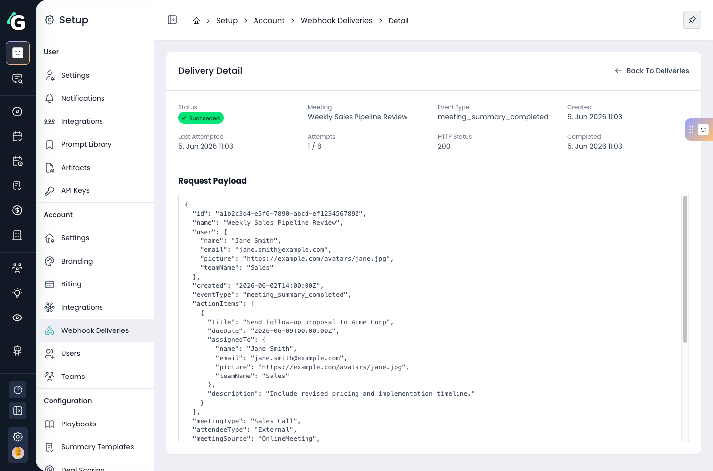Open the eye monitoring rail icon
This screenshot has height=471, width=713.
click(x=18, y=318)
